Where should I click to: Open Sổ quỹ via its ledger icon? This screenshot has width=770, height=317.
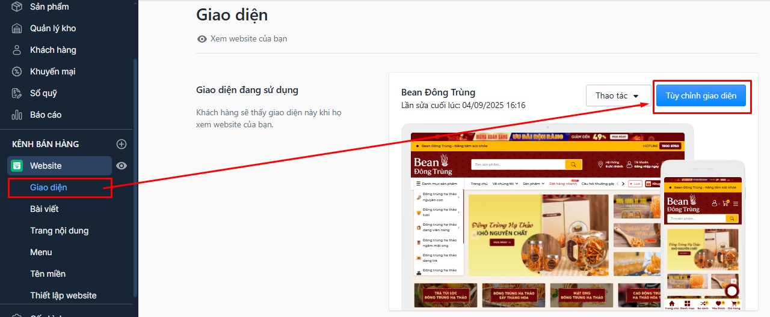(17, 93)
